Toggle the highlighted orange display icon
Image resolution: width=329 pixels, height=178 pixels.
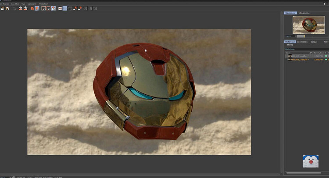click(54, 8)
